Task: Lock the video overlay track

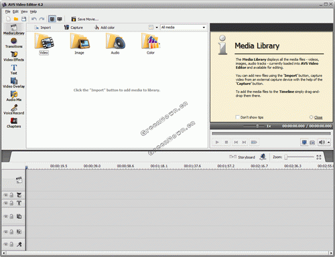Action: pos(11,216)
